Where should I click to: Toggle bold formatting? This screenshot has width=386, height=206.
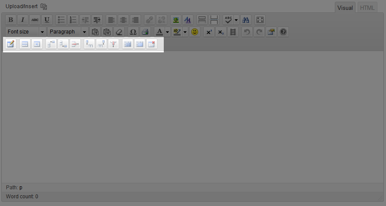11,20
